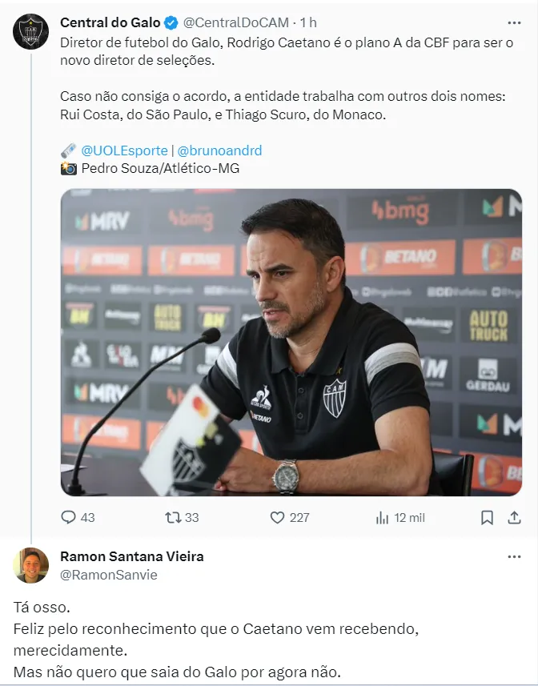This screenshot has height=686, width=538.
Task: View post analytics showing 12 mil
Action: (x=399, y=518)
